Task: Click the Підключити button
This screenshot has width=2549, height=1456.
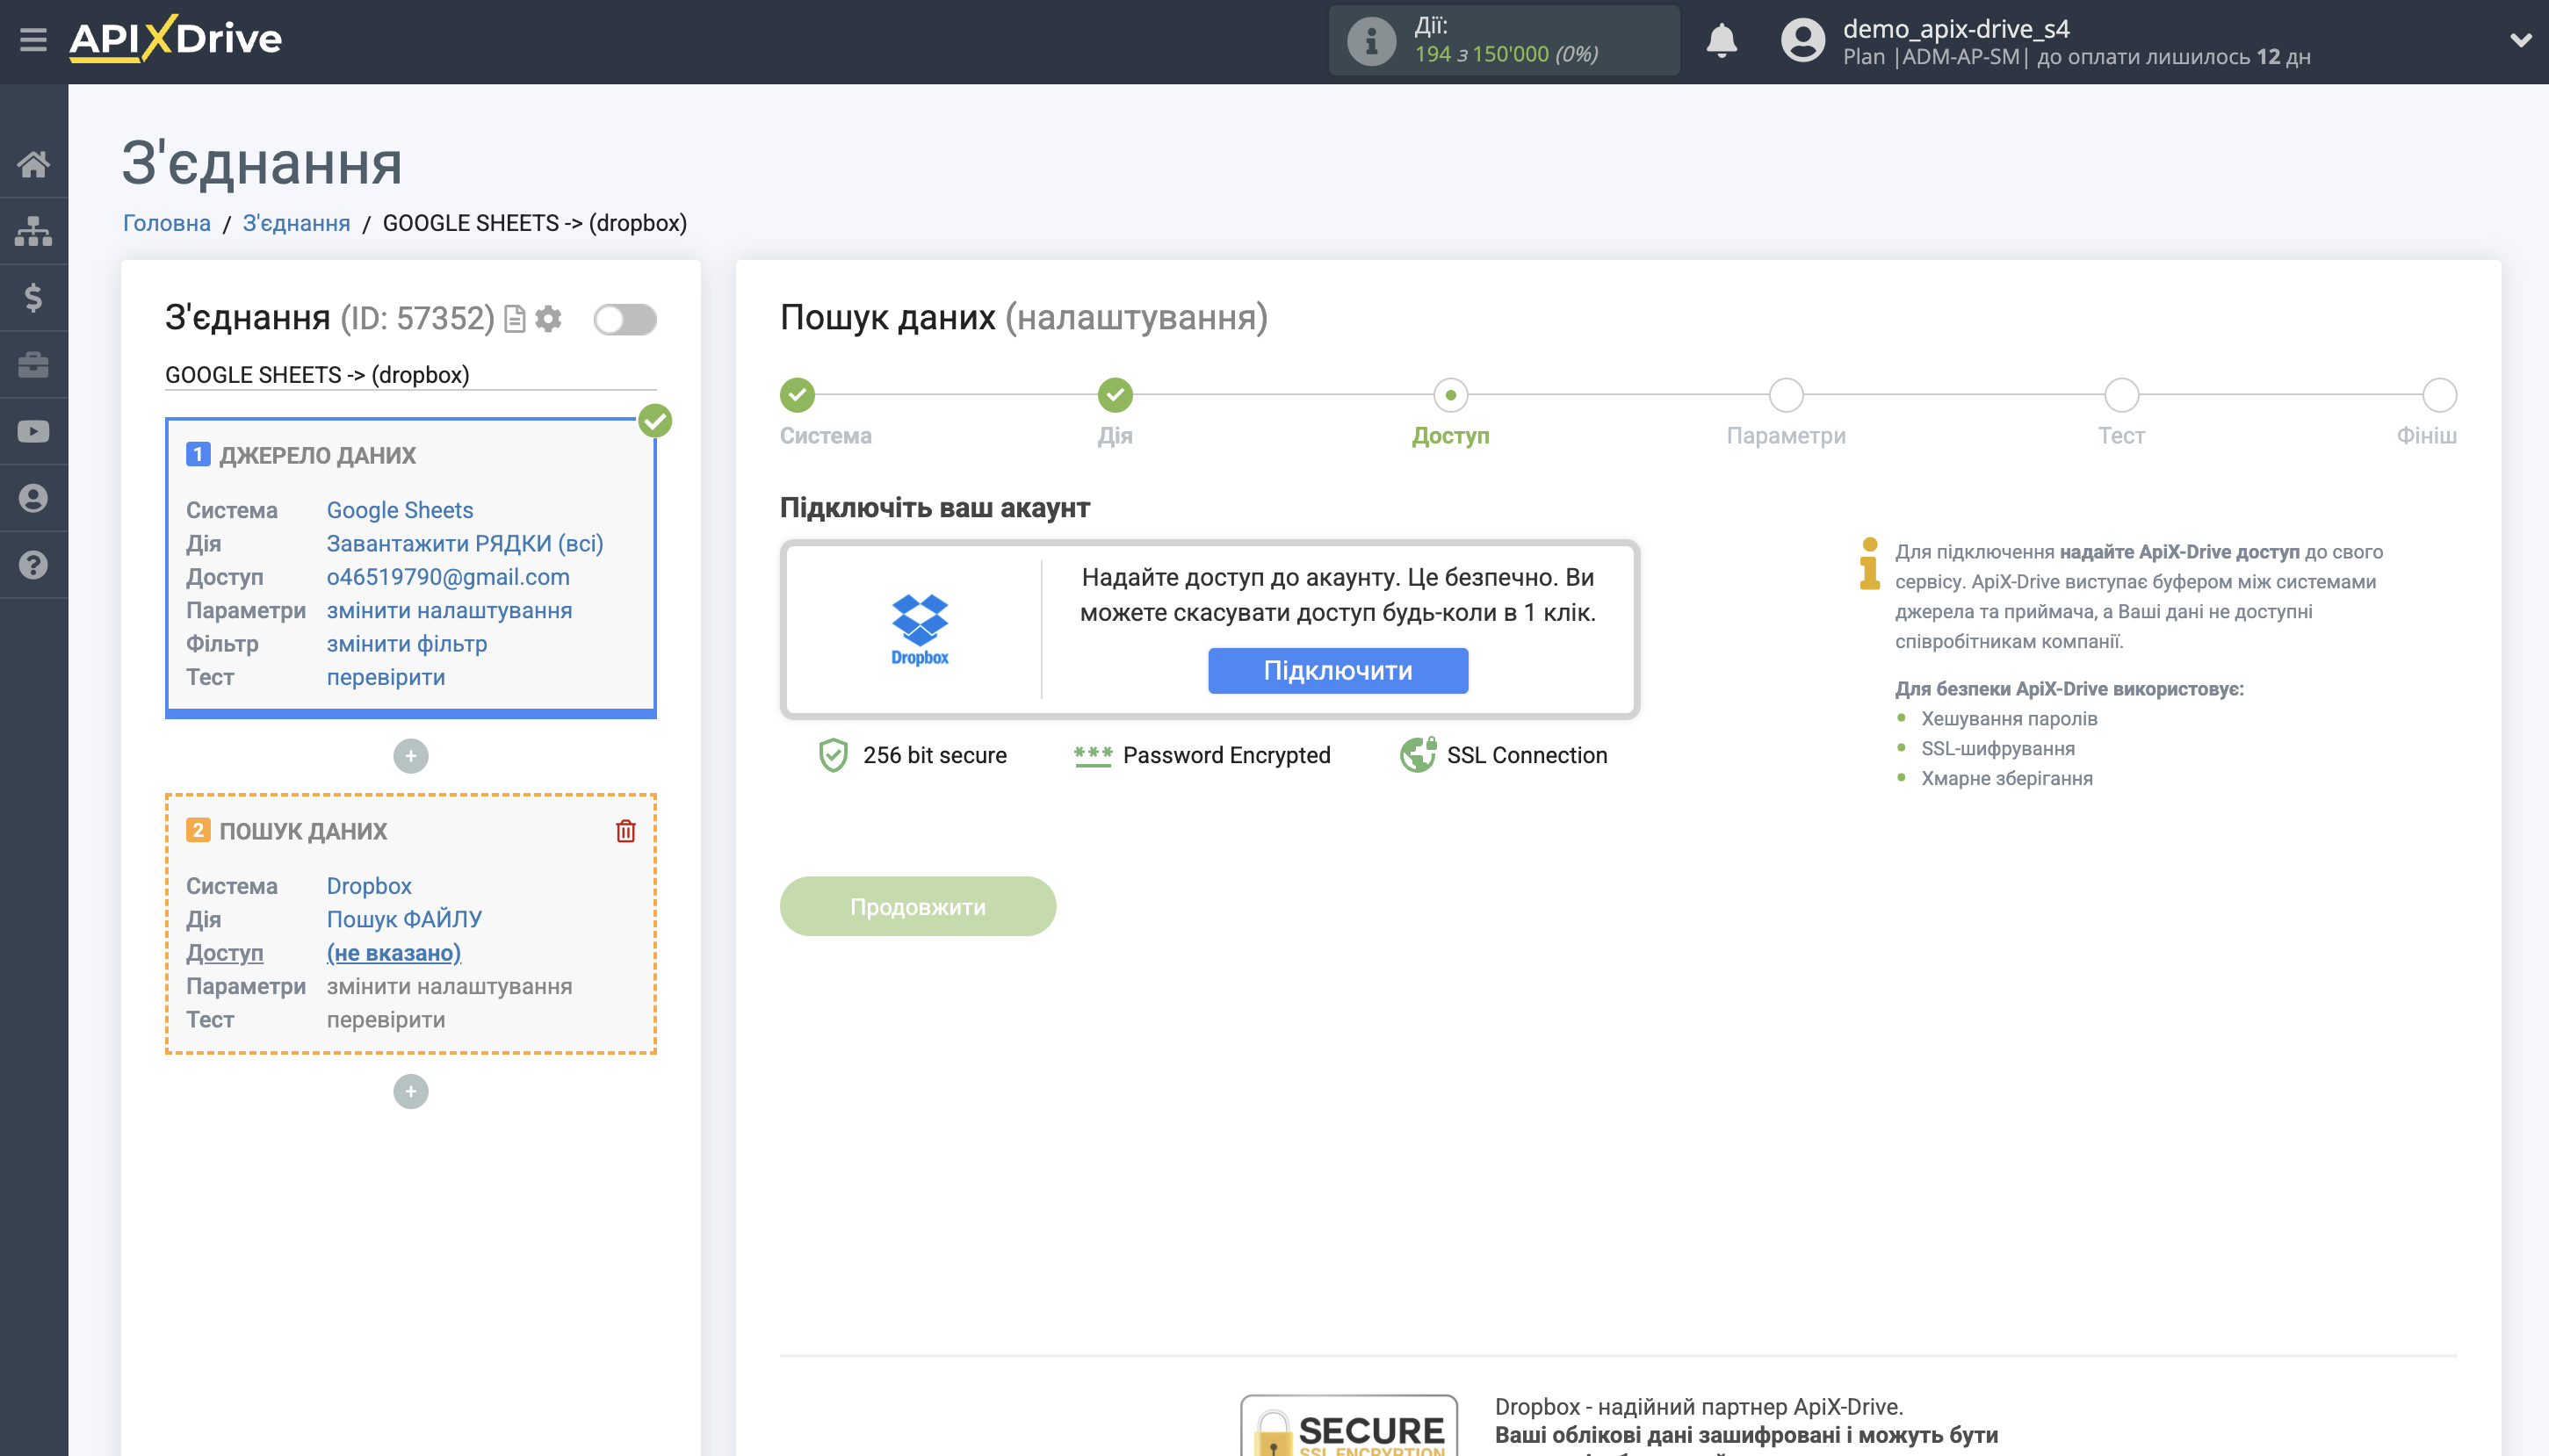Action: point(1338,670)
